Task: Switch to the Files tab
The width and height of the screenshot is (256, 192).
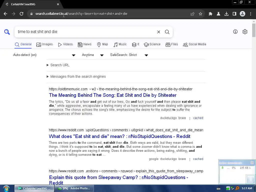Action: click(171, 44)
